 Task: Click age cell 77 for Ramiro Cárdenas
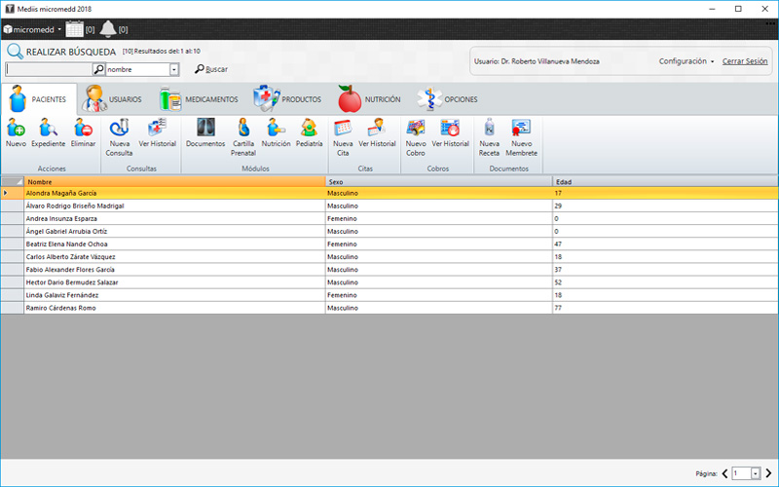pyautogui.click(x=665, y=308)
